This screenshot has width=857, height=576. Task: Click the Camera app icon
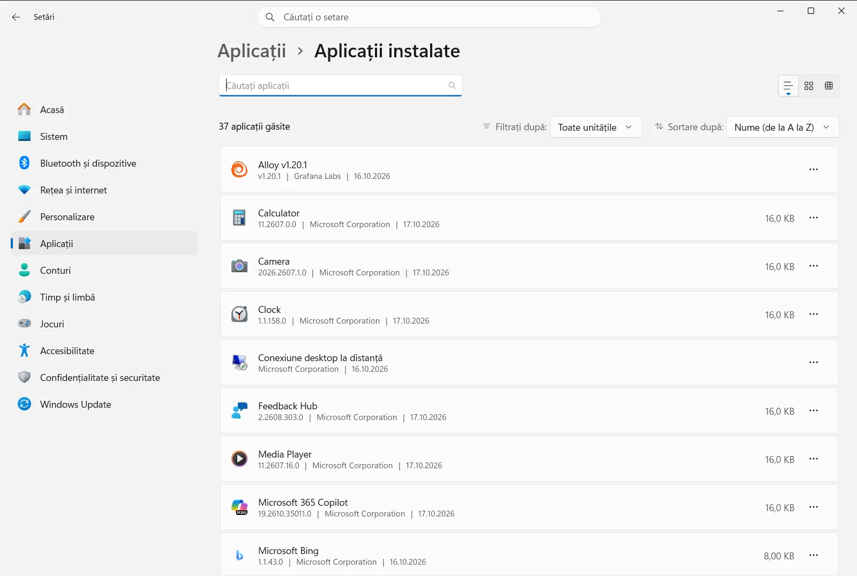239,266
